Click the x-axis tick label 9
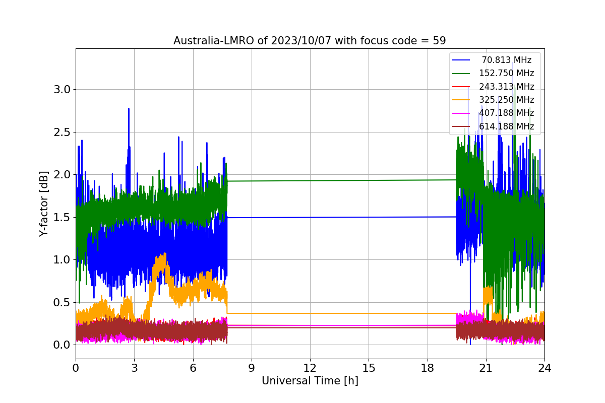Viewport: 605px width, 403px height. [x=252, y=368]
